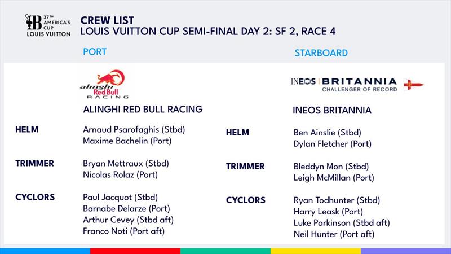Click cyclor Franco Noti (Port aft)
This screenshot has width=451, height=254.
[123, 231]
